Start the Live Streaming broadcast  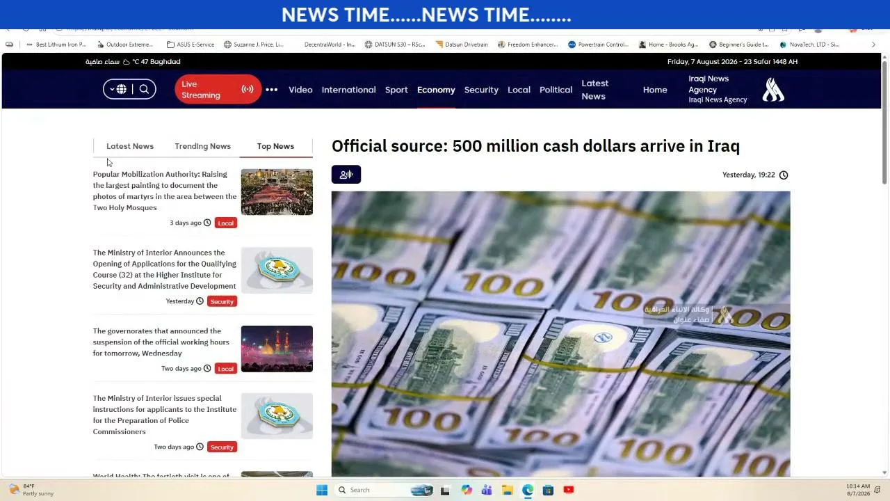tap(218, 90)
